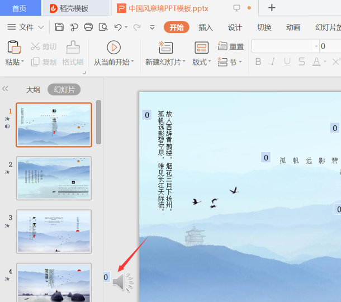Click animation star icon beside slide 4
The image size is (341, 302).
(7, 279)
